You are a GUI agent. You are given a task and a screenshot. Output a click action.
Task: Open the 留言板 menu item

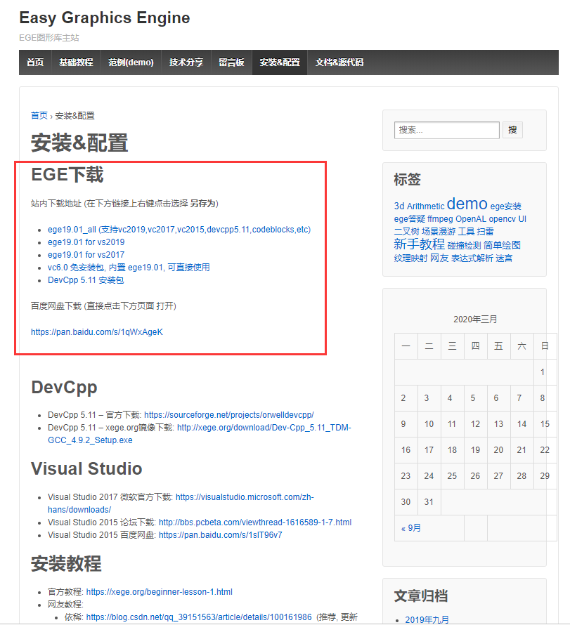point(231,62)
